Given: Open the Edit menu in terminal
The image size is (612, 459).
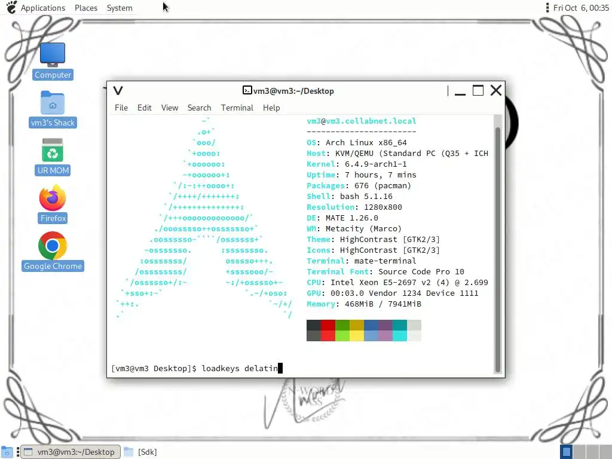Looking at the screenshot, I should (145, 108).
